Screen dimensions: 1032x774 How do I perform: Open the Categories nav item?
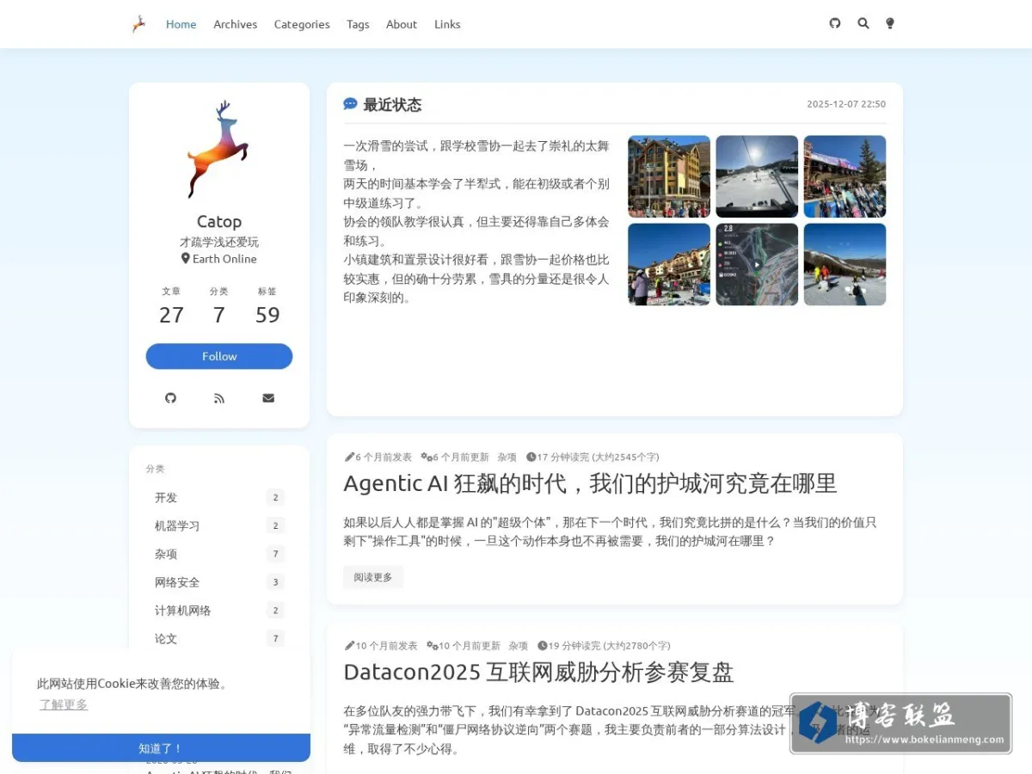302,24
